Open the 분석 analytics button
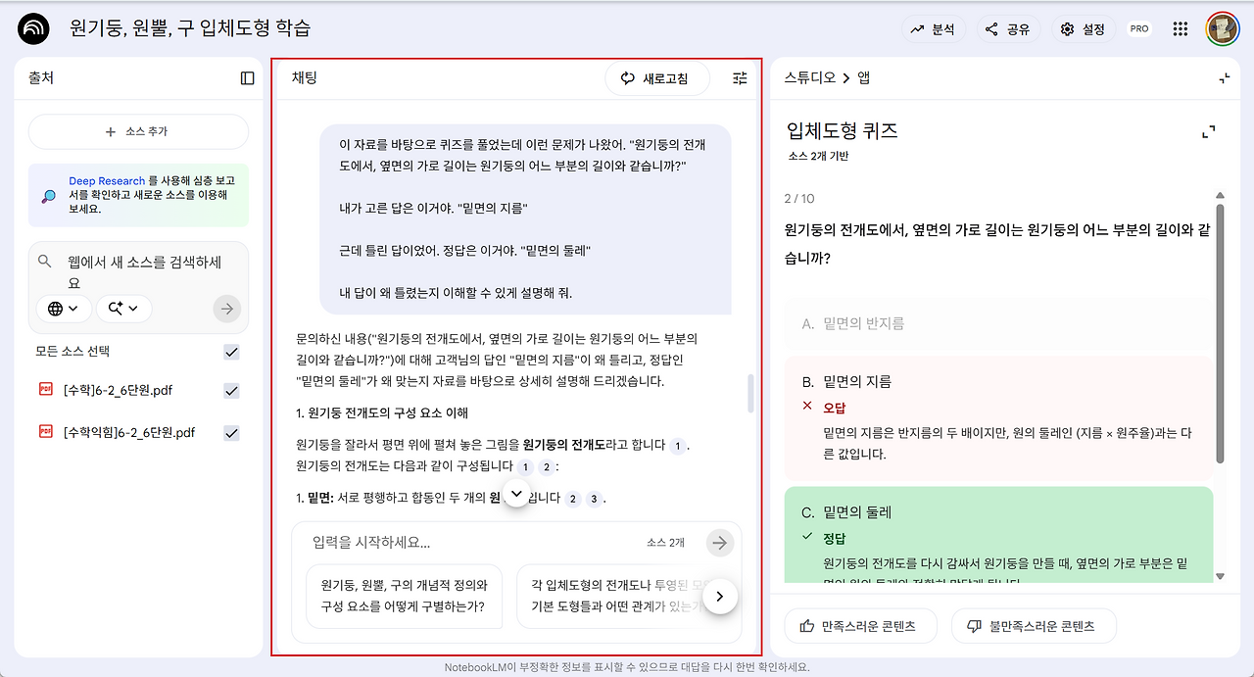1254x677 pixels. [x=934, y=29]
